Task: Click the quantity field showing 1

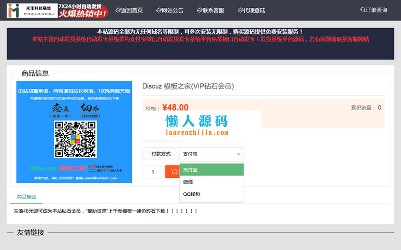Action: pos(153,172)
